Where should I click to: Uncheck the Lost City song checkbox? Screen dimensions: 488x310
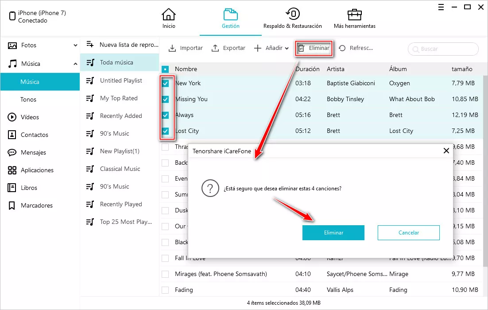pos(165,131)
